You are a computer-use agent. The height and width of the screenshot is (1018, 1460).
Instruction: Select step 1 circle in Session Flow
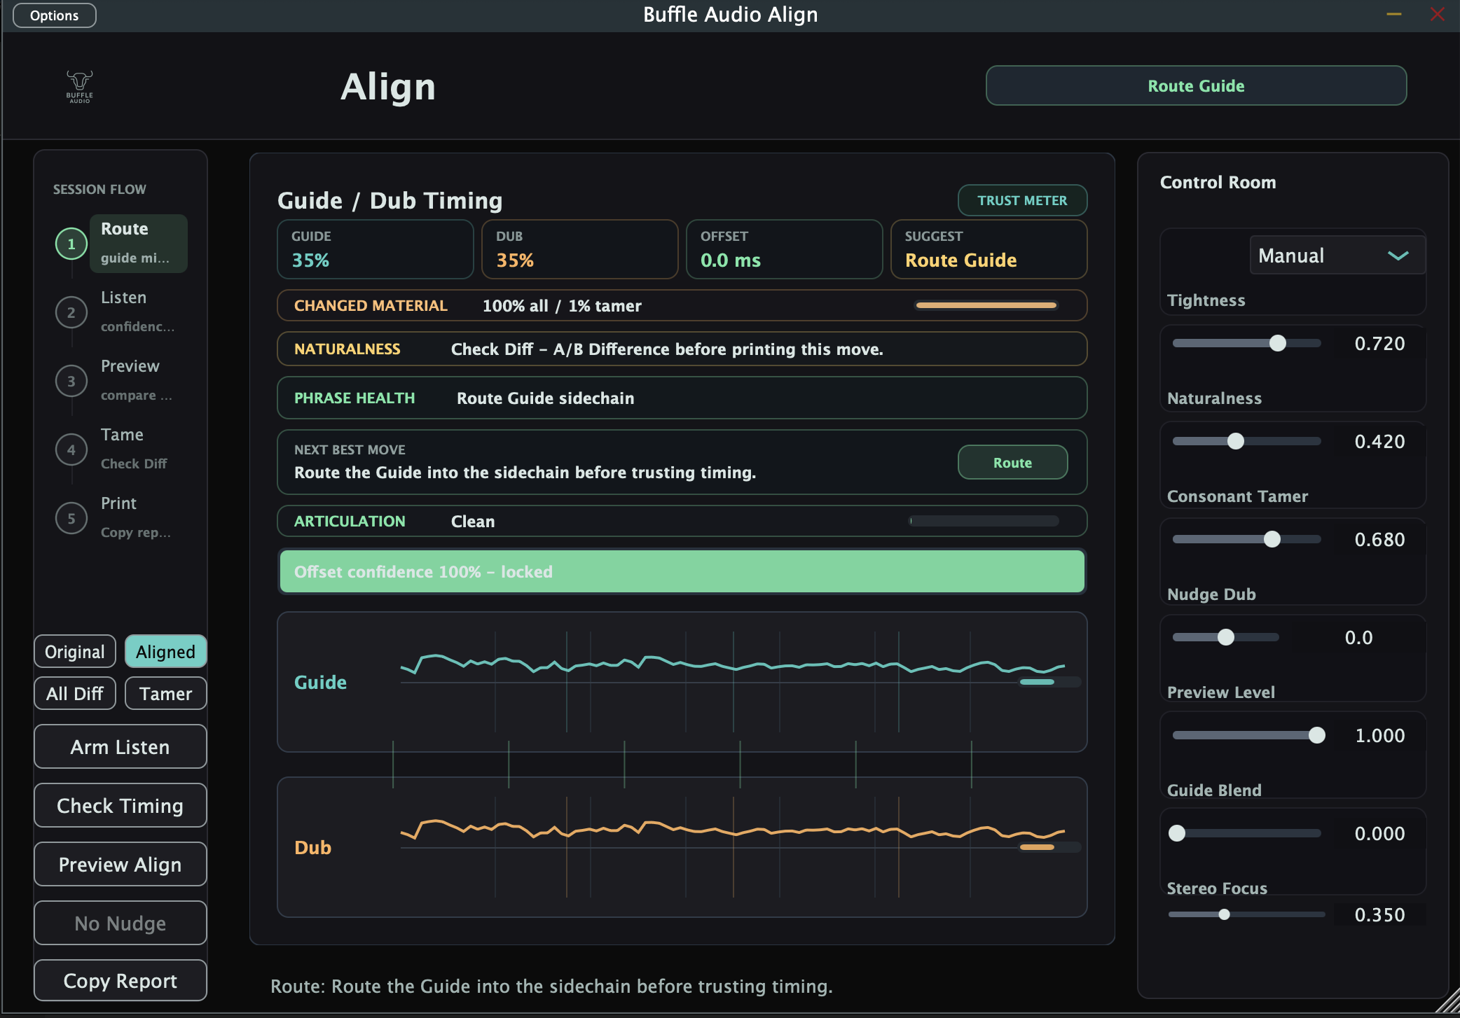coord(71,244)
